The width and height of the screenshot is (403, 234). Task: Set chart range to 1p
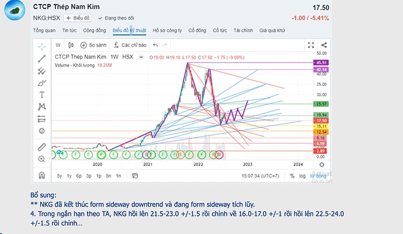[x=99, y=176]
